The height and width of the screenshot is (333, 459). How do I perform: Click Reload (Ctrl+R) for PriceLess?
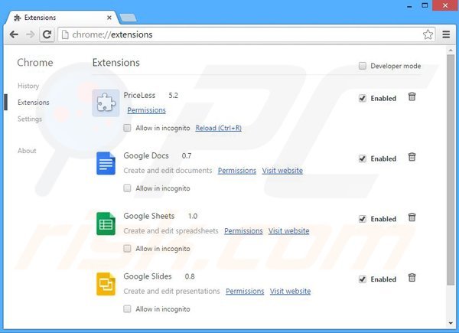218,128
